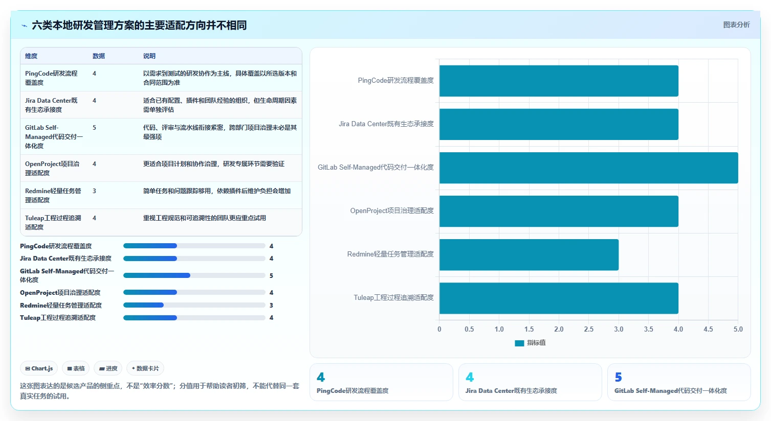Click the 说明 column header
Image resolution: width=771 pixels, height=421 pixels.
pos(149,56)
